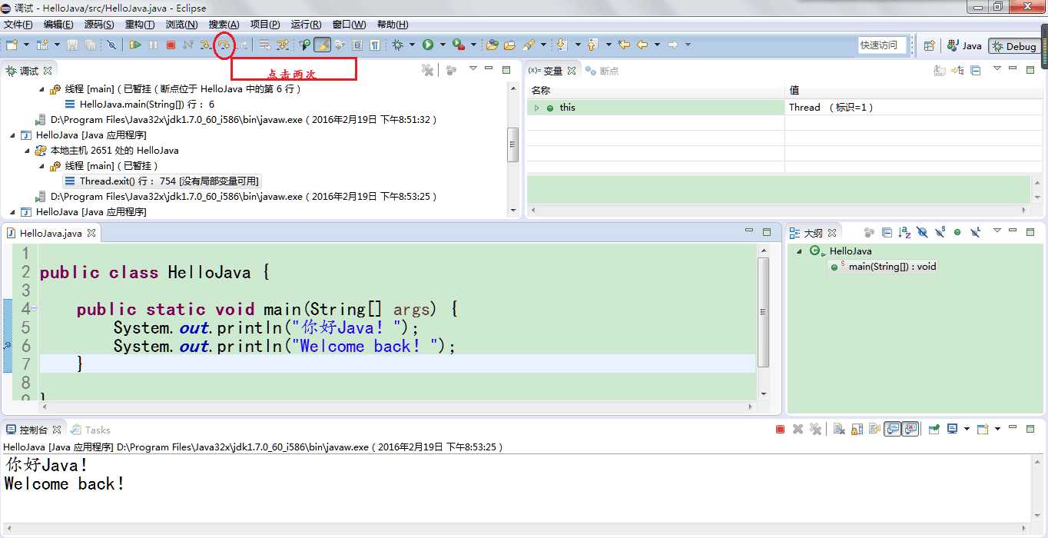Click the 快速访问 quick access field

click(883, 45)
